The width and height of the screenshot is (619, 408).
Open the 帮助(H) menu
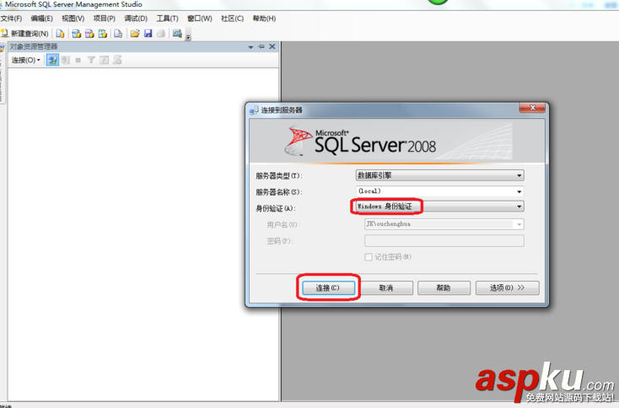(264, 19)
